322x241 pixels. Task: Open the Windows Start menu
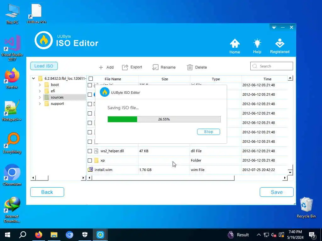coord(8,235)
